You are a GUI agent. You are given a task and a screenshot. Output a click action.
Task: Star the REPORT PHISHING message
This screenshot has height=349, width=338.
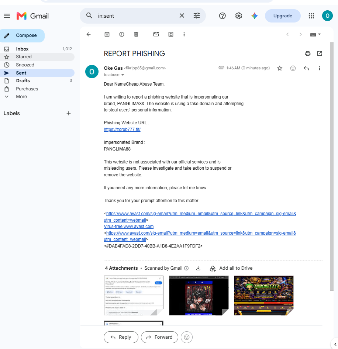[280, 68]
